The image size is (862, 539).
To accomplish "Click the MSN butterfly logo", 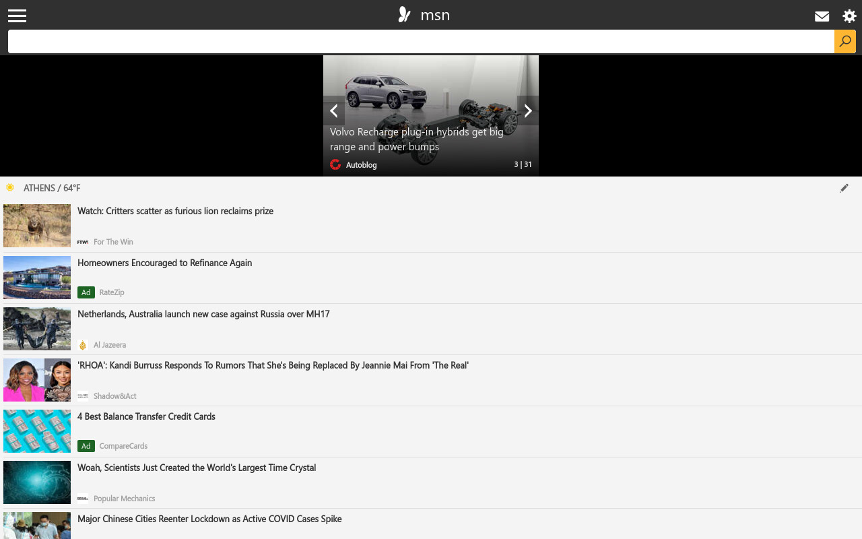I will (x=404, y=15).
